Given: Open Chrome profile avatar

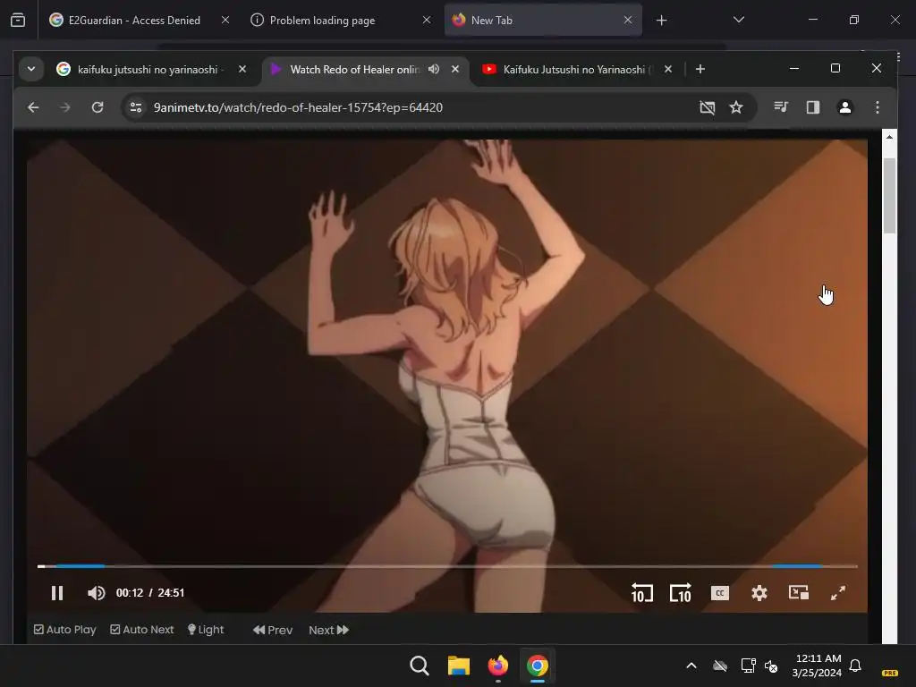Looking at the screenshot, I should tap(844, 107).
